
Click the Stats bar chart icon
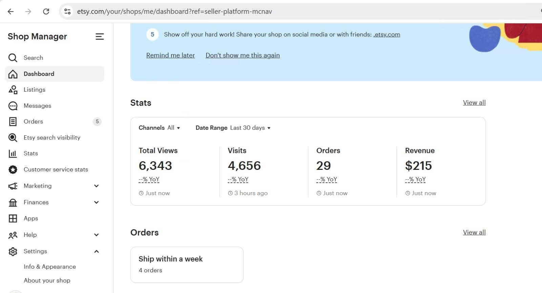(13, 154)
